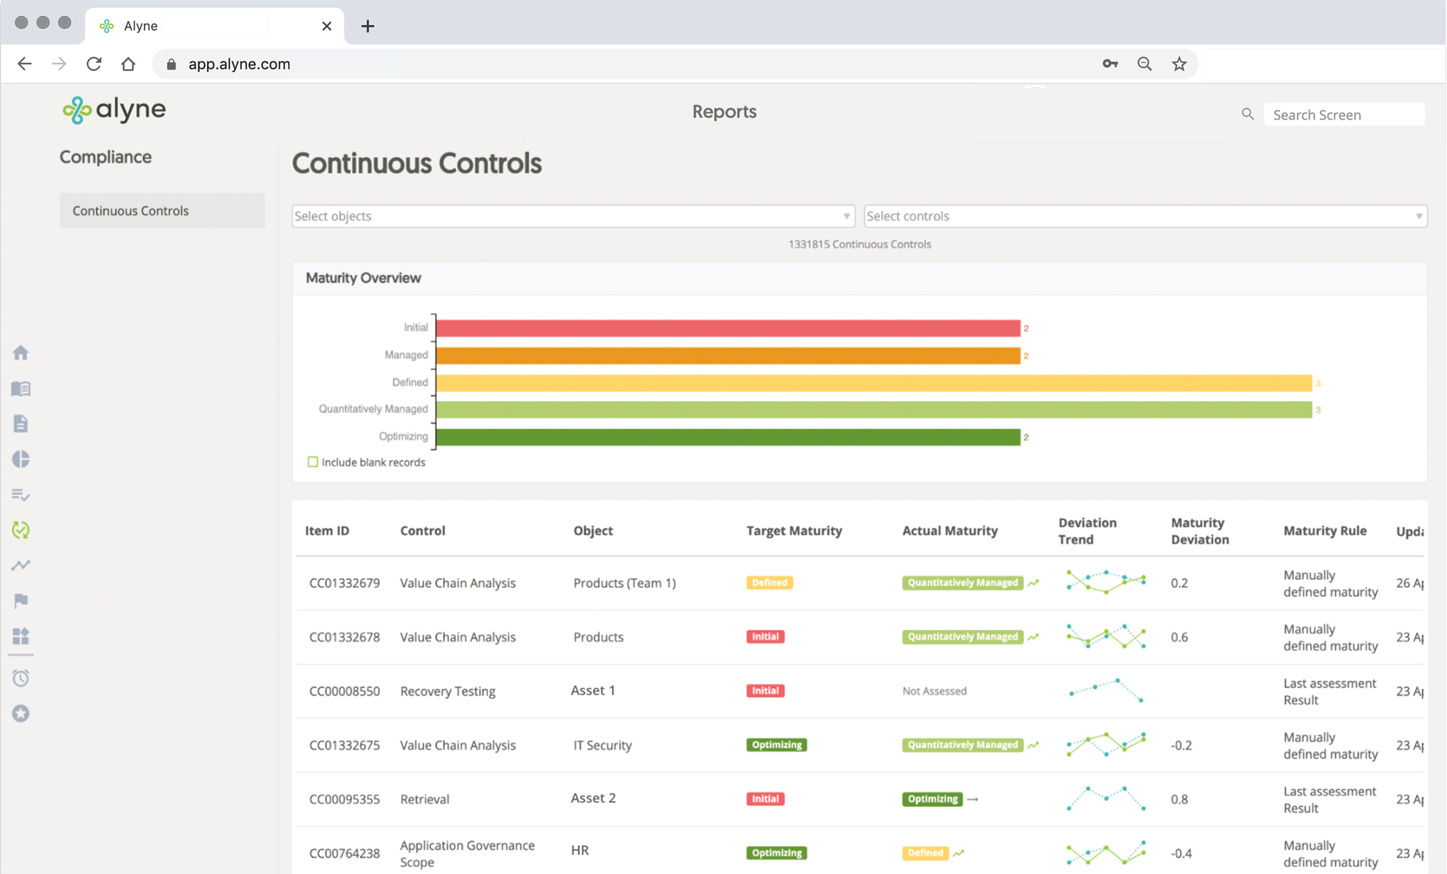The width and height of the screenshot is (1447, 874).
Task: Click the flag sidebar icon
Action: [x=20, y=601]
